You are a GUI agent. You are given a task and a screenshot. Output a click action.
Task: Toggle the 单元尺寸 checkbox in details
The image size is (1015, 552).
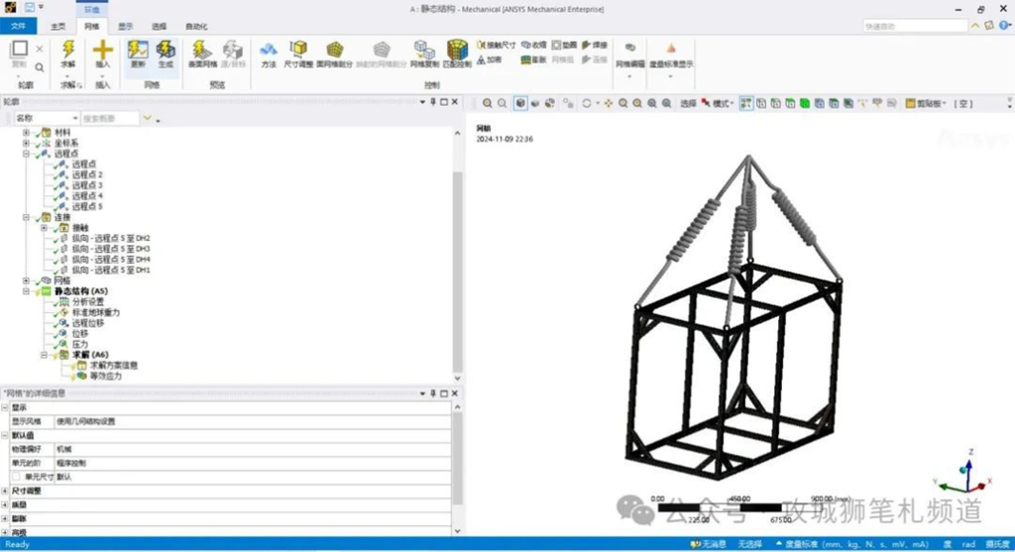click(16, 477)
